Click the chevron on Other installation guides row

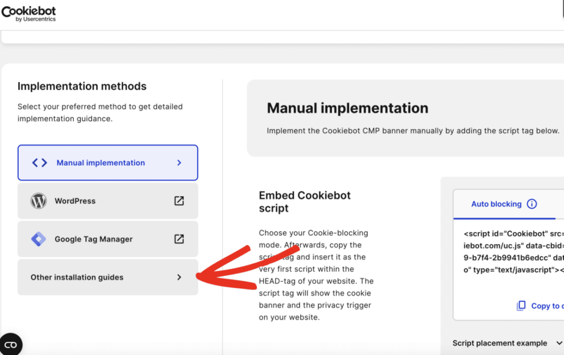click(178, 277)
